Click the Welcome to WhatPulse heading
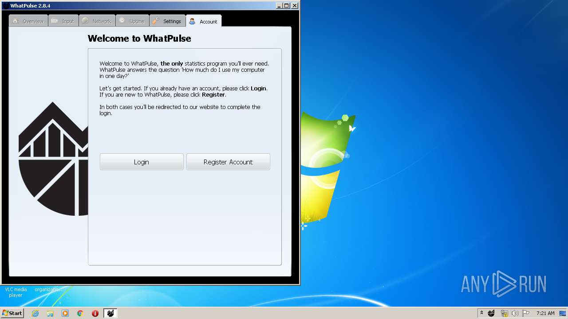568x319 pixels. pos(139,39)
